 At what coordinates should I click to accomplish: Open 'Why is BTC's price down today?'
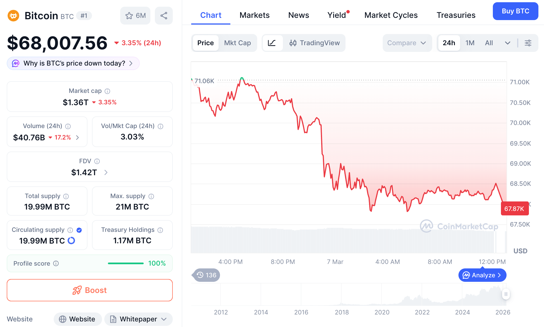pyautogui.click(x=73, y=63)
